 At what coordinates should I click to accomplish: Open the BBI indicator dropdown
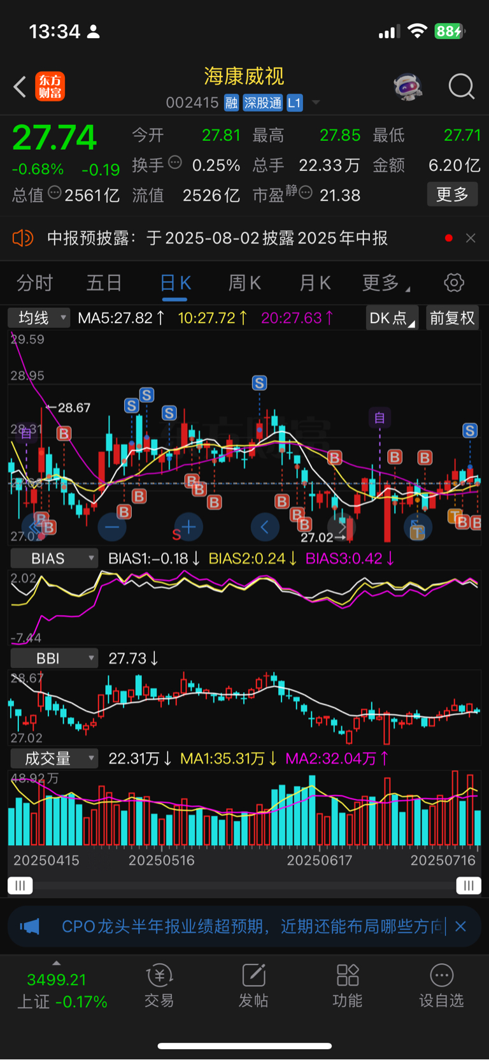(x=54, y=658)
